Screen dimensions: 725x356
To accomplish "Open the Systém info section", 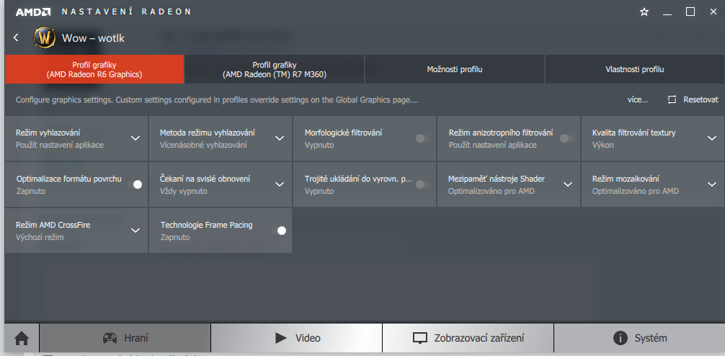I will tap(639, 338).
